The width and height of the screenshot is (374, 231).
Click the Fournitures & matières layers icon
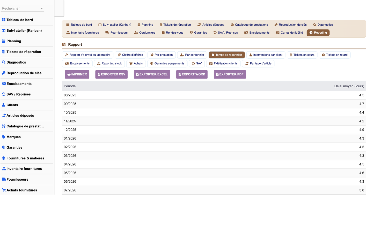pyautogui.click(x=4, y=158)
